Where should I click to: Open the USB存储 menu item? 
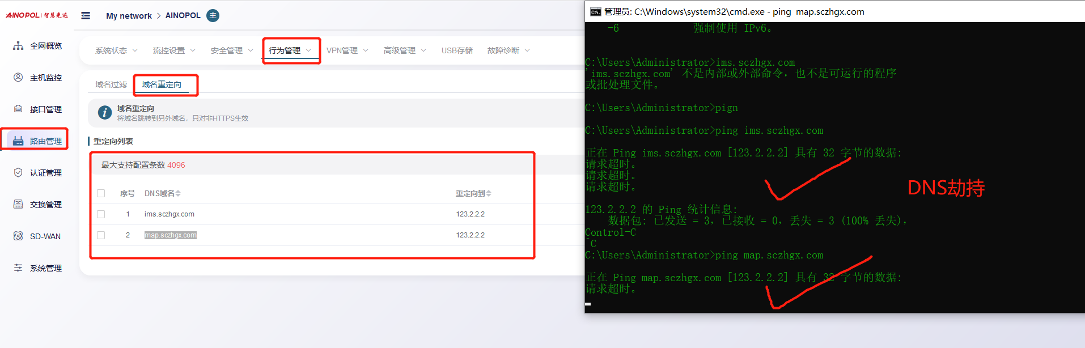(x=457, y=50)
